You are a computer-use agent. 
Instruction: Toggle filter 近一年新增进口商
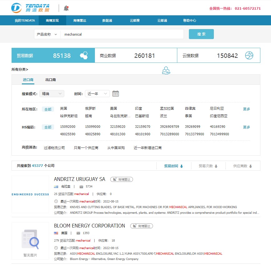click(148, 148)
